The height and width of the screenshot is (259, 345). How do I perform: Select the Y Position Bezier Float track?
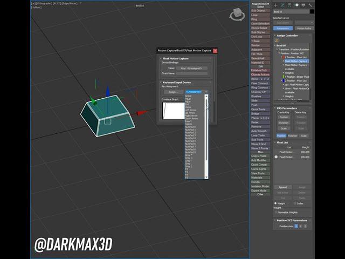coord(298,77)
